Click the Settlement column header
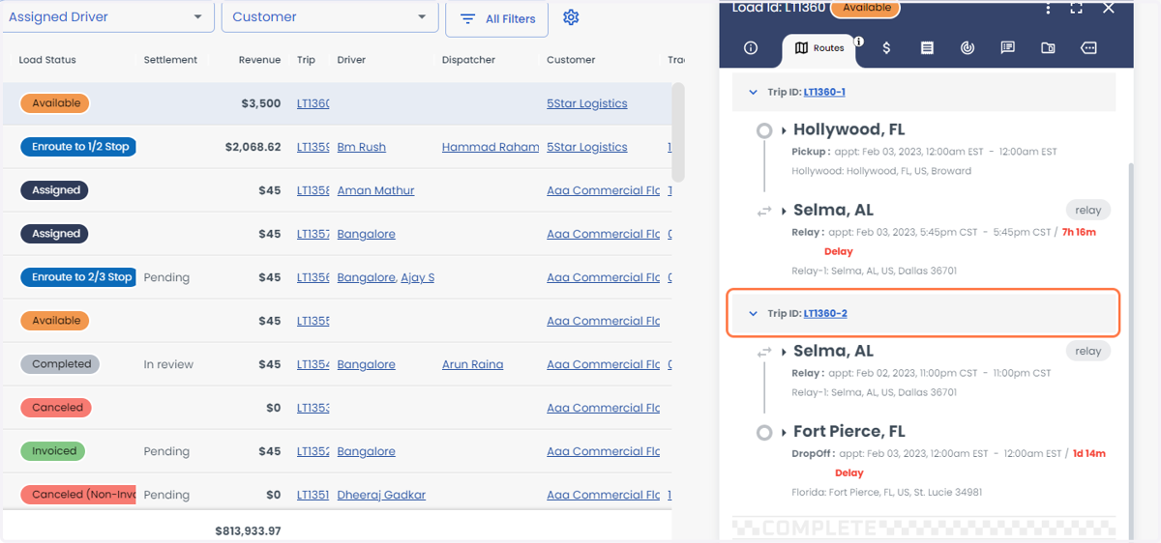 point(170,60)
